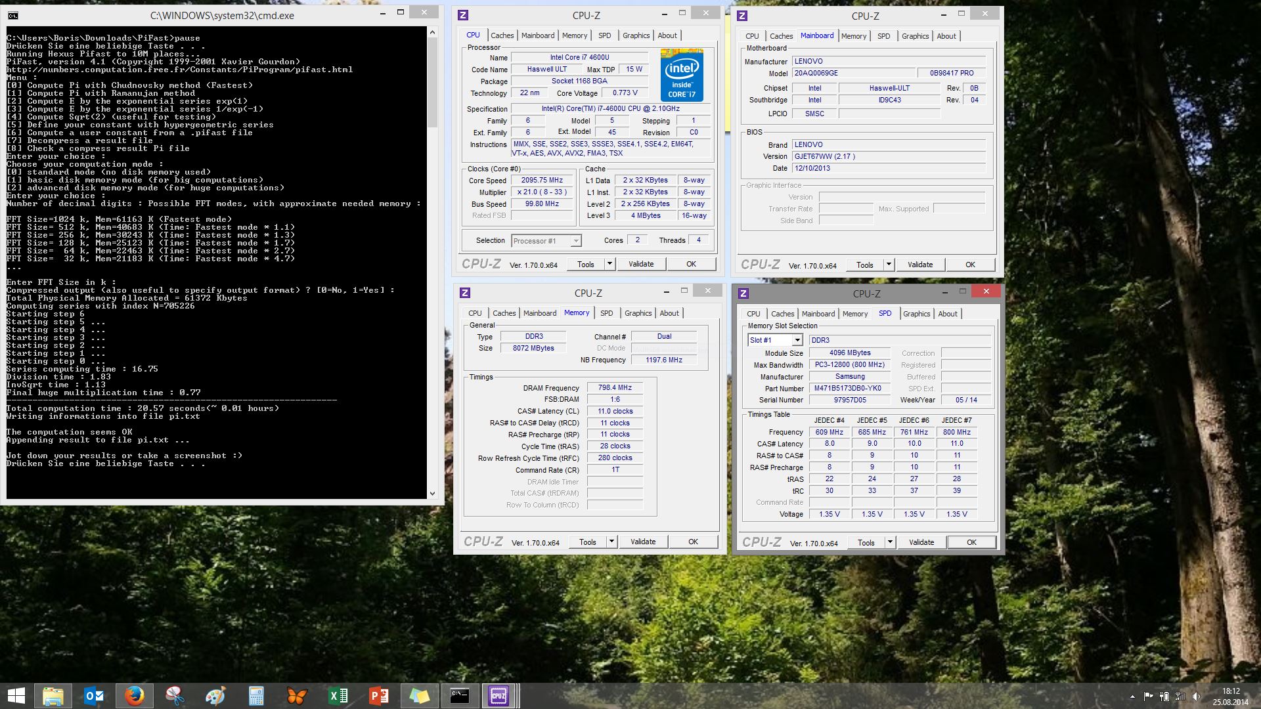
Task: Select the 798.4 MHz DRAM frequency value
Action: 615,388
